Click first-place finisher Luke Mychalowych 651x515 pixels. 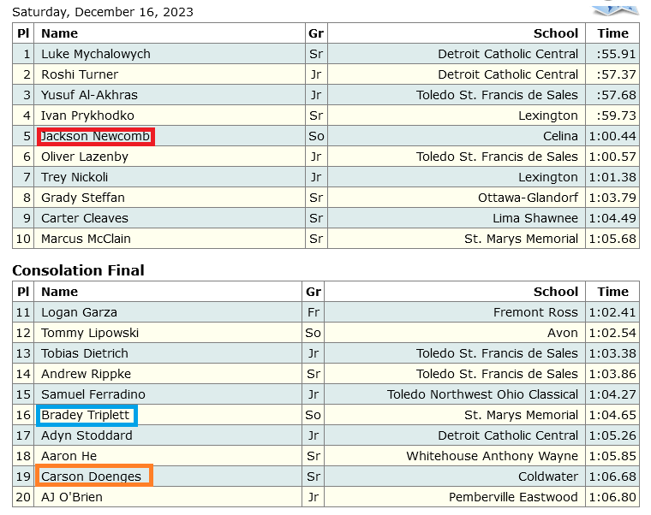pyautogui.click(x=96, y=54)
